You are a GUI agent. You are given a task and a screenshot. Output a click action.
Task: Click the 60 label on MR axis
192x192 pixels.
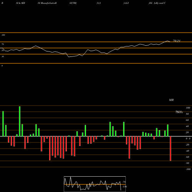click(187, 120)
